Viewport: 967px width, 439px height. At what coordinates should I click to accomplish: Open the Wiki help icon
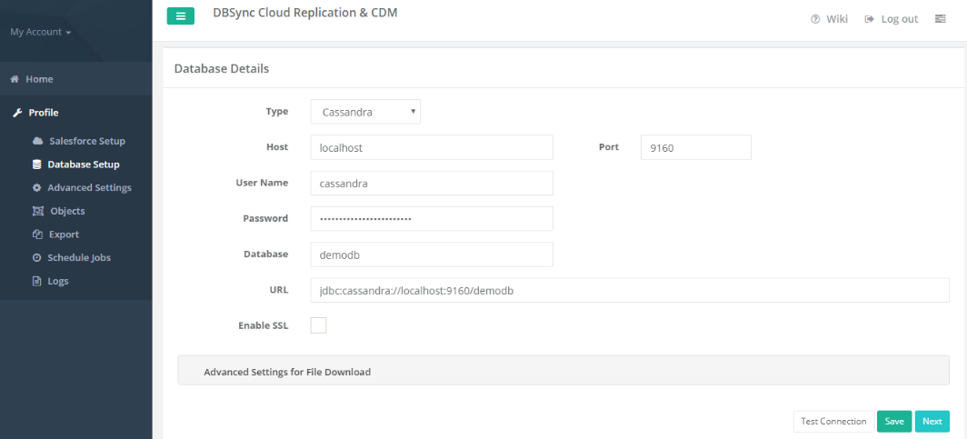815,19
